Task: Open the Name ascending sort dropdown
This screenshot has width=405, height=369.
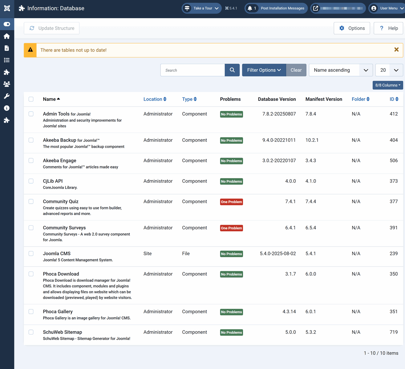Action: pyautogui.click(x=341, y=70)
